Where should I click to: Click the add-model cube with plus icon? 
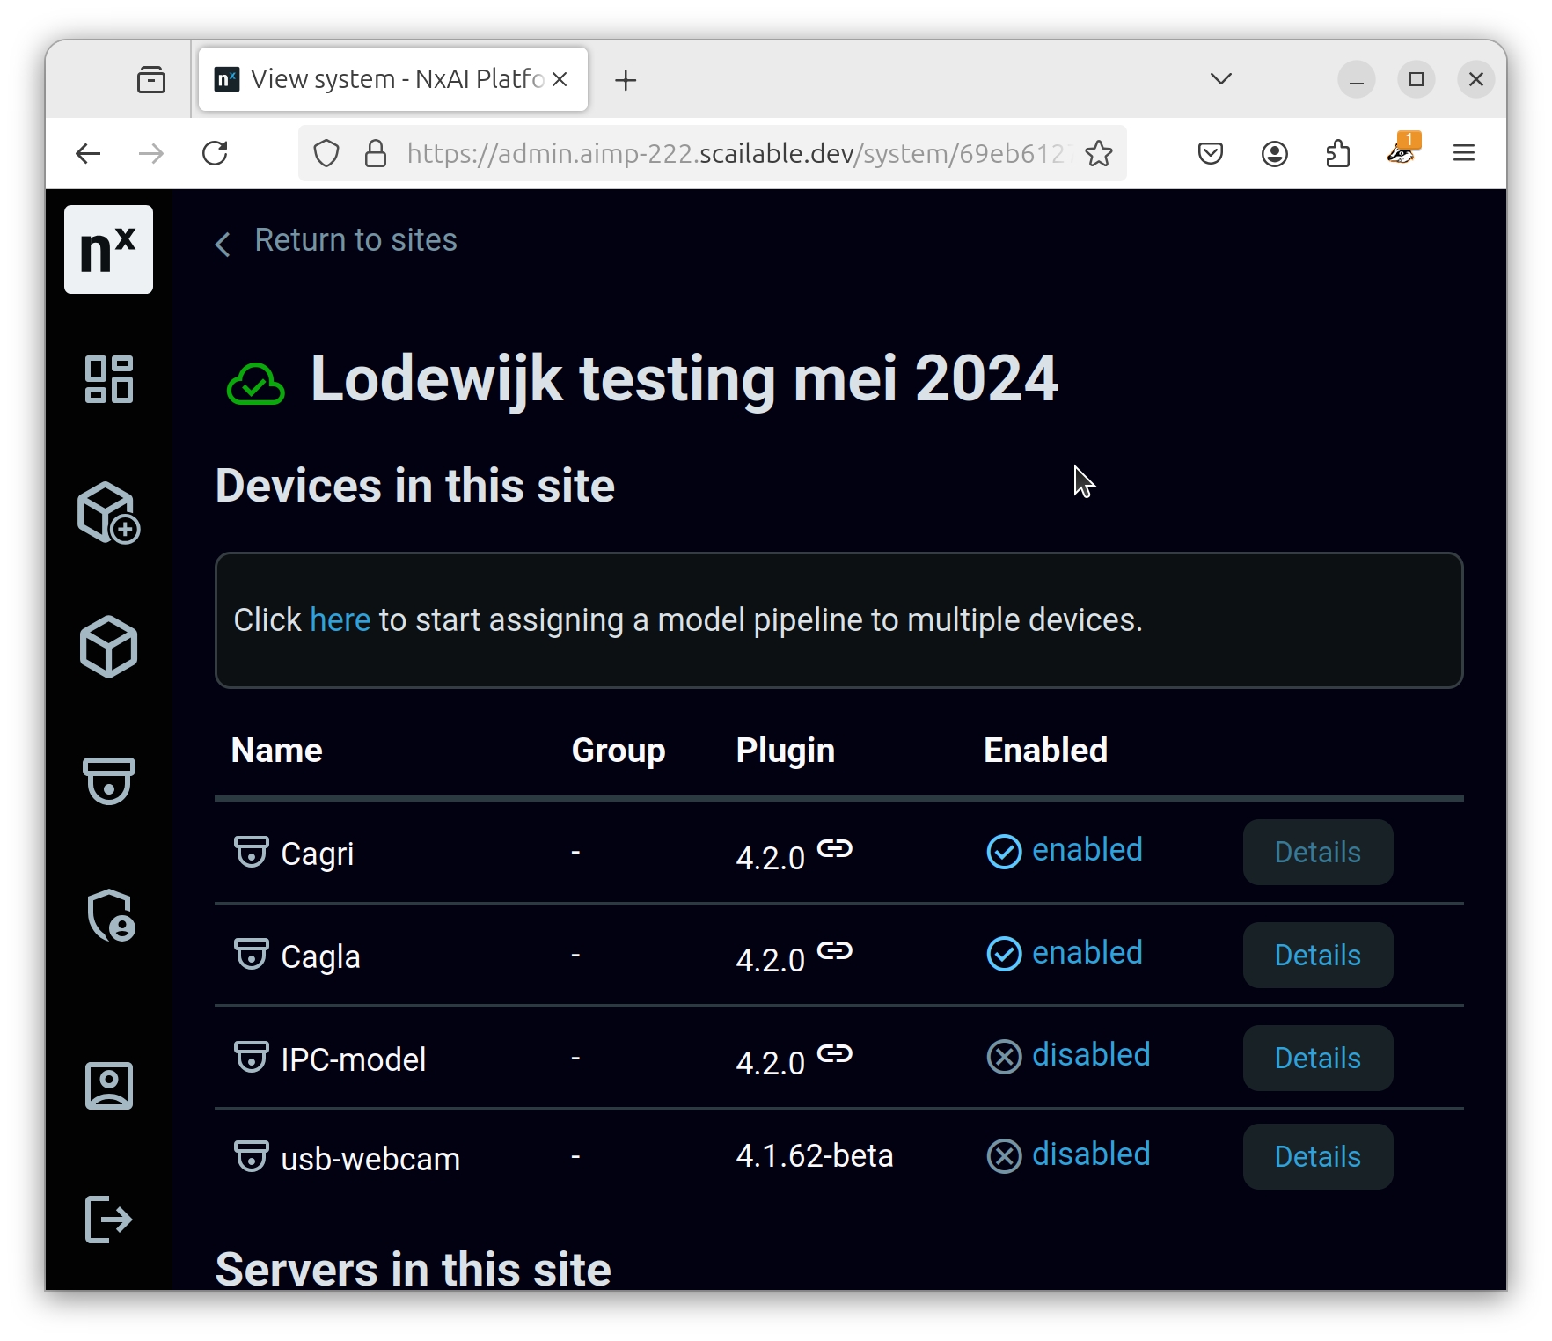tap(108, 513)
